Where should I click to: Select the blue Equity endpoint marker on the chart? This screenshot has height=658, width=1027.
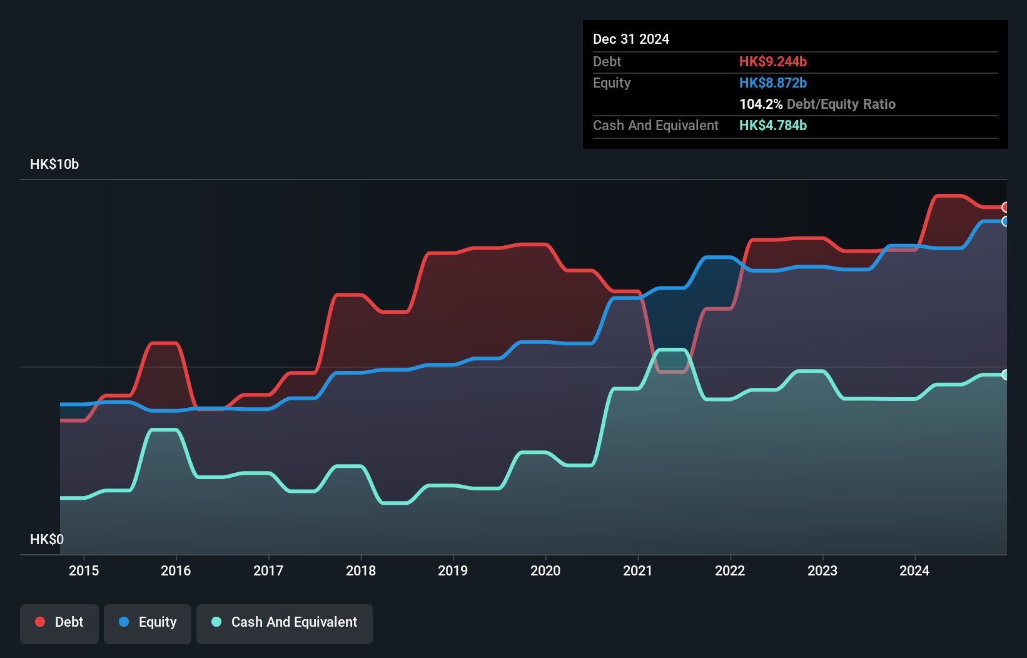coord(1005,221)
